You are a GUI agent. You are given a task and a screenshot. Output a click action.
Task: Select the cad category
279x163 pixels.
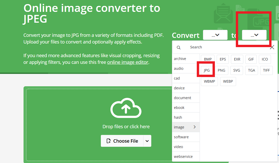click(186, 78)
